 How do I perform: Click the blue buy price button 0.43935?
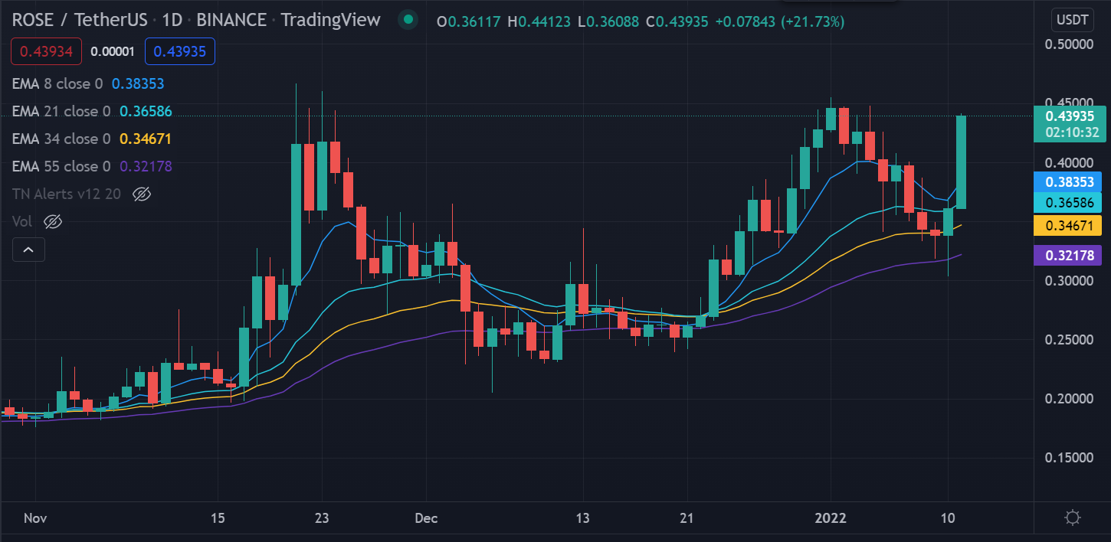pos(179,51)
